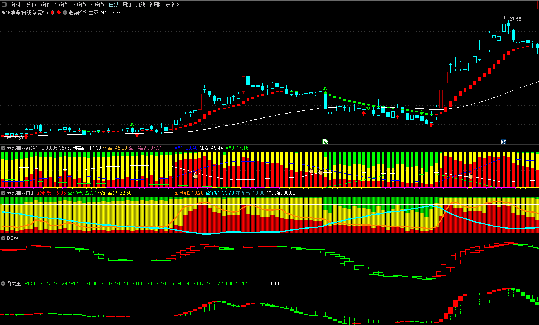The image size is (539, 325).
Task: Toggle the side panel icon at top-left
Action: click(4, 5)
